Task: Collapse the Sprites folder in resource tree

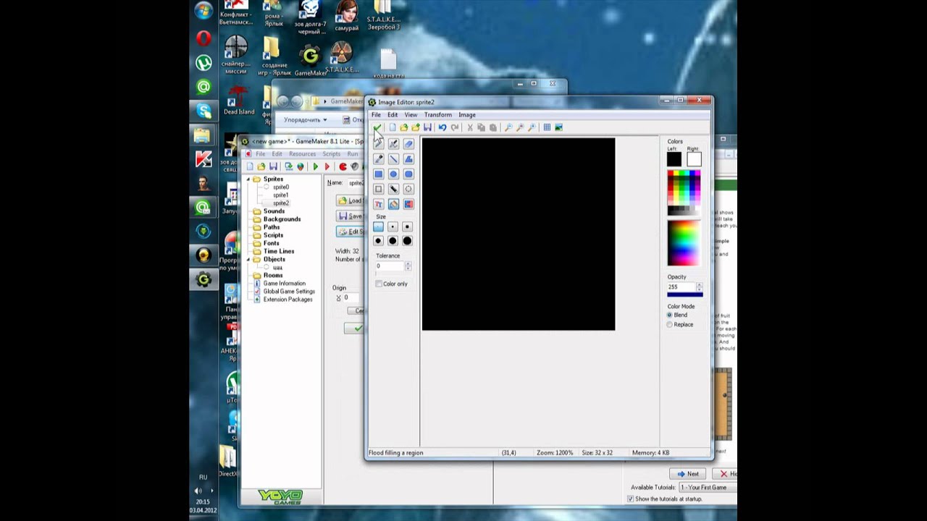Action: tap(248, 179)
